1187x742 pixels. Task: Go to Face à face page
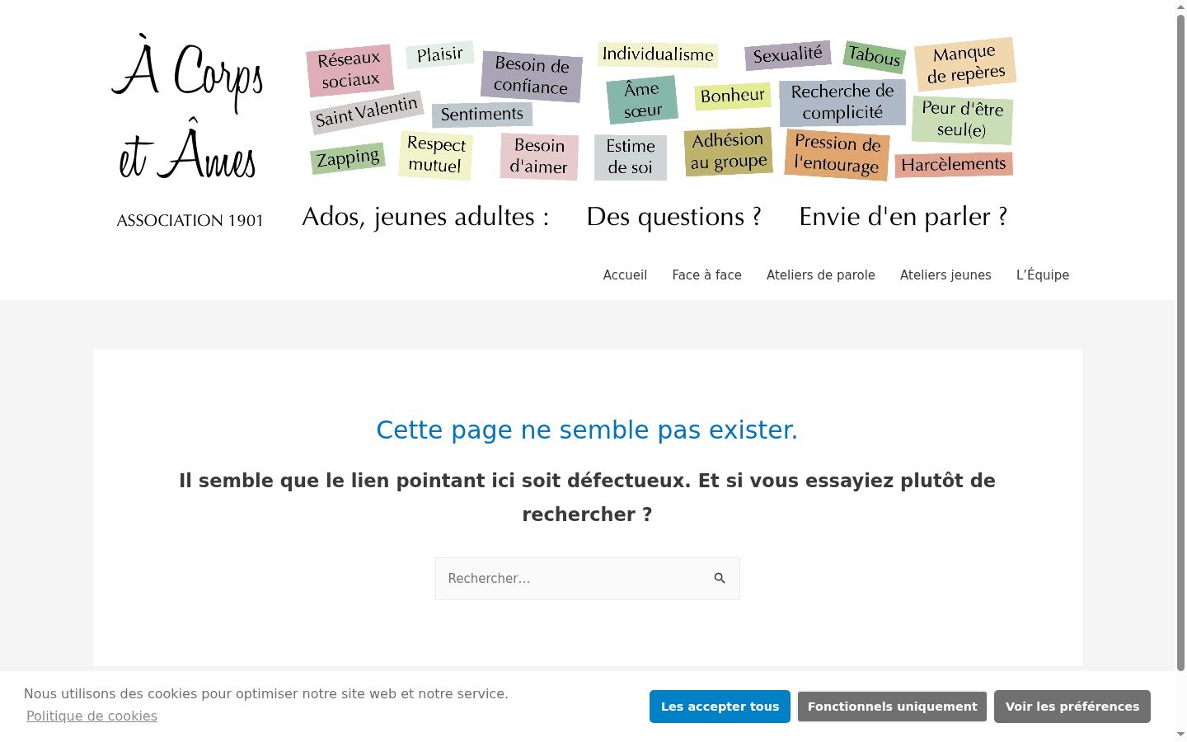(706, 275)
